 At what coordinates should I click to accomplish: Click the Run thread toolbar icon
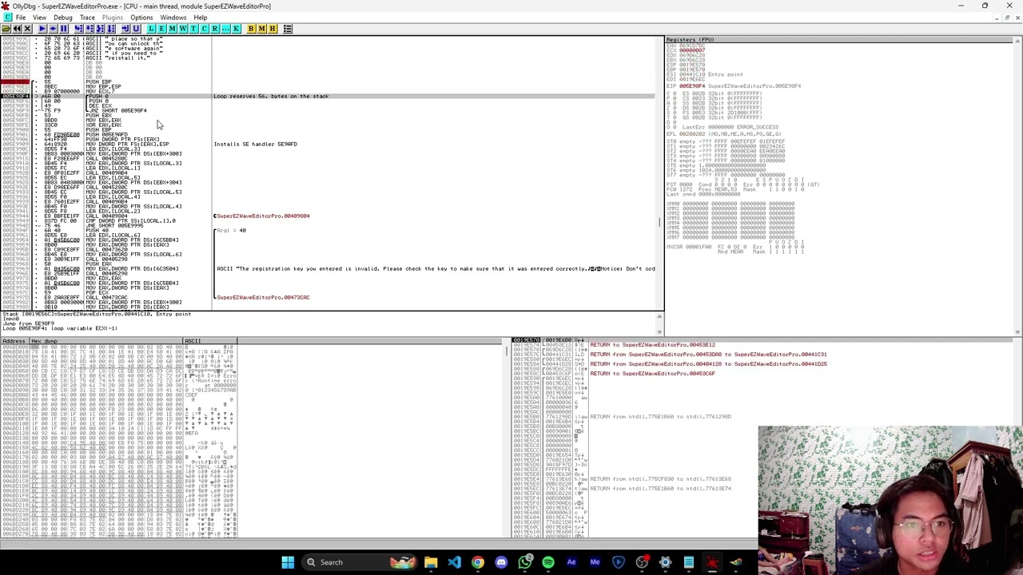click(53, 29)
